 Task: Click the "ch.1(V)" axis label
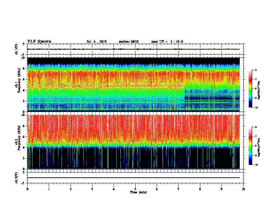click(x=17, y=49)
